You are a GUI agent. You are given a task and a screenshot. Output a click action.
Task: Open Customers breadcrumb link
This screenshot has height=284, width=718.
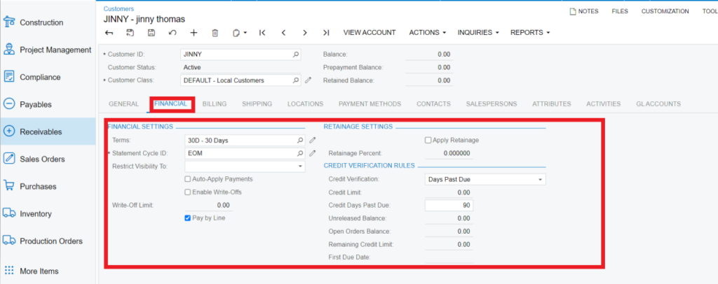point(118,8)
